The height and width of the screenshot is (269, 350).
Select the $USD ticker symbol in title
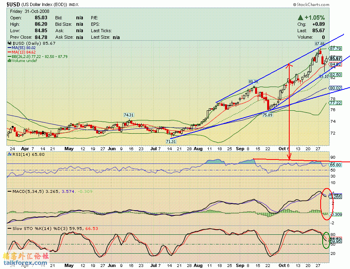(13, 4)
